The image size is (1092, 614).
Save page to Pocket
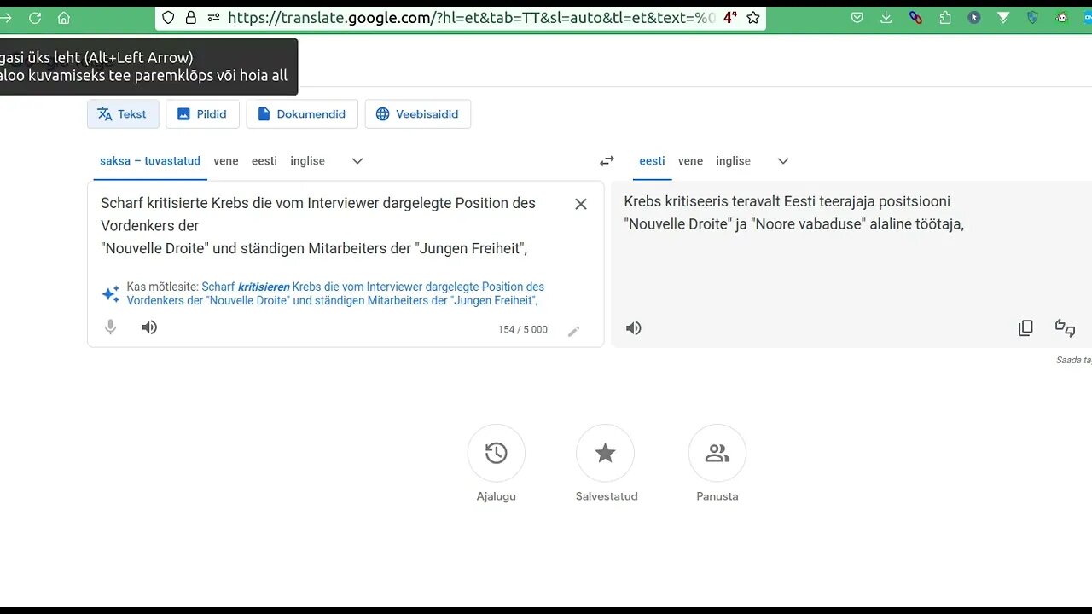click(857, 17)
